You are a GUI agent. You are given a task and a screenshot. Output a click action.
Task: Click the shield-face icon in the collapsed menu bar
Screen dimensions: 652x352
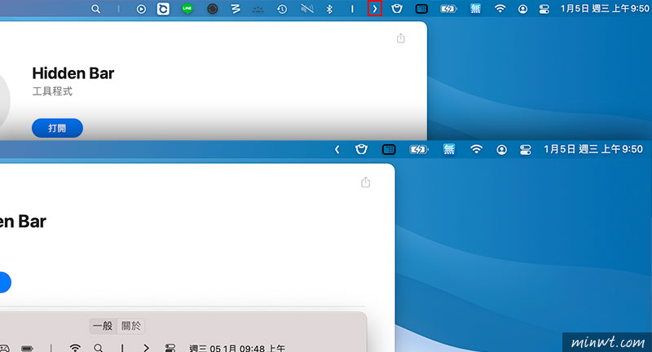361,149
